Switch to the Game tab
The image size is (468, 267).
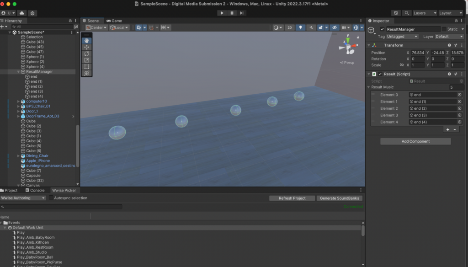[x=114, y=21]
